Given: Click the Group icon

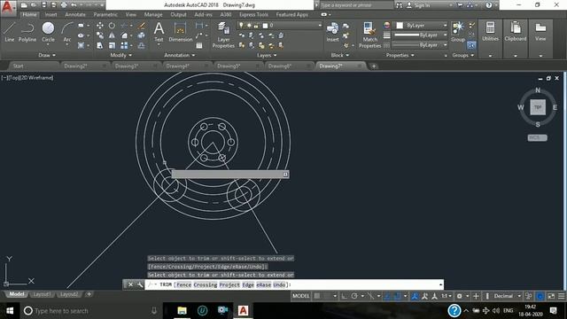Looking at the screenshot, I should point(458,32).
